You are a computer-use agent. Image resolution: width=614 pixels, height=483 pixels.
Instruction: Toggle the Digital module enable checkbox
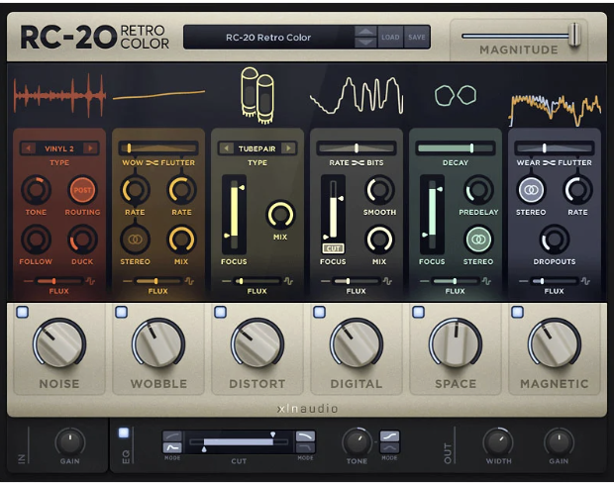pos(320,312)
